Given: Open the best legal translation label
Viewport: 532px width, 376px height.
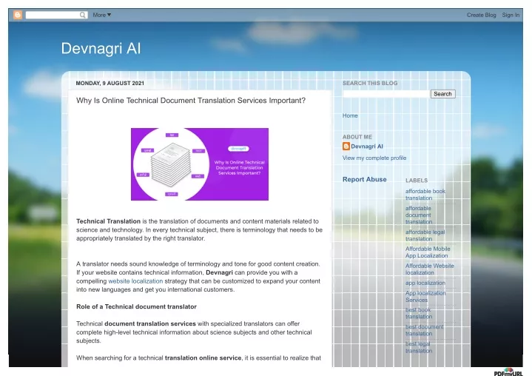Looking at the screenshot, I should click(419, 347).
